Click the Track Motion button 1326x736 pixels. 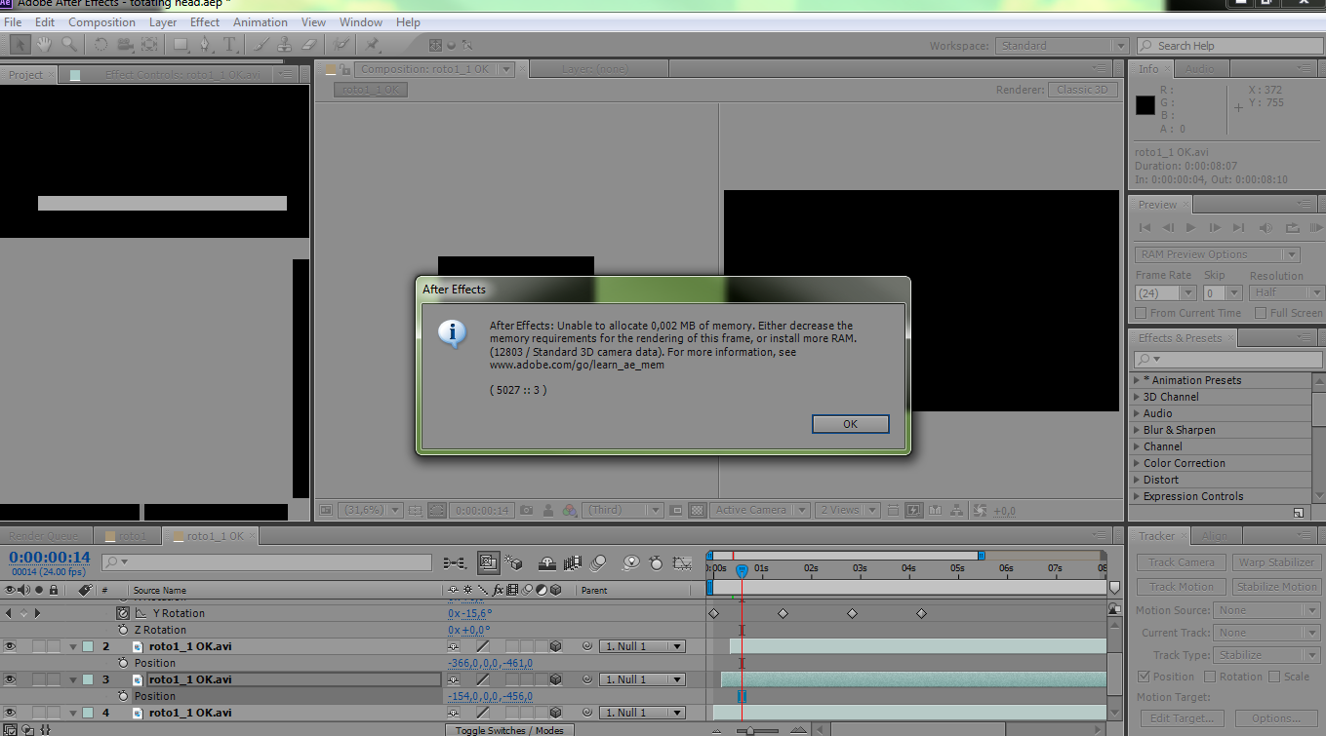pyautogui.click(x=1182, y=587)
